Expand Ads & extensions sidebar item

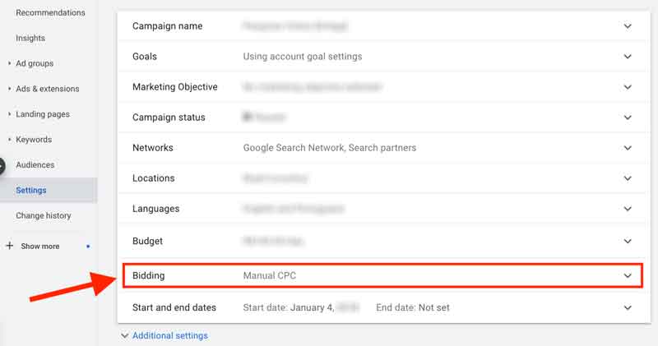tap(48, 89)
